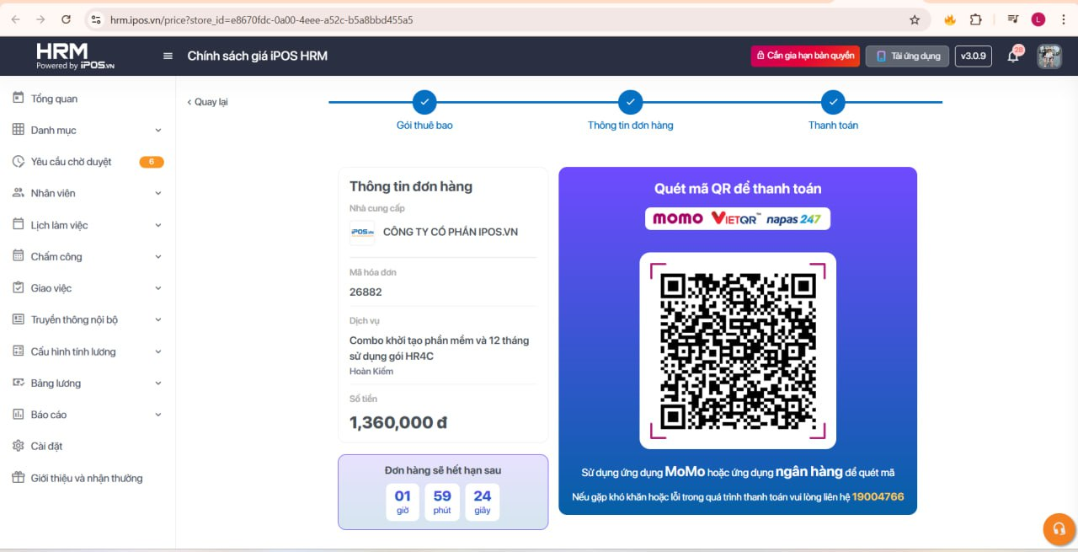Select the Thanh toán step circle
Viewport: 1078px width, 552px height.
833,102
